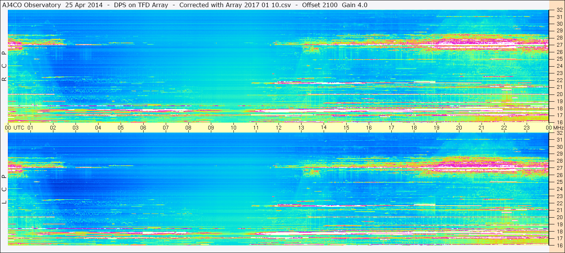Screen dimensions: 565x253
Task: Click 30 MHz label of LCP panel
Action: tap(559, 147)
